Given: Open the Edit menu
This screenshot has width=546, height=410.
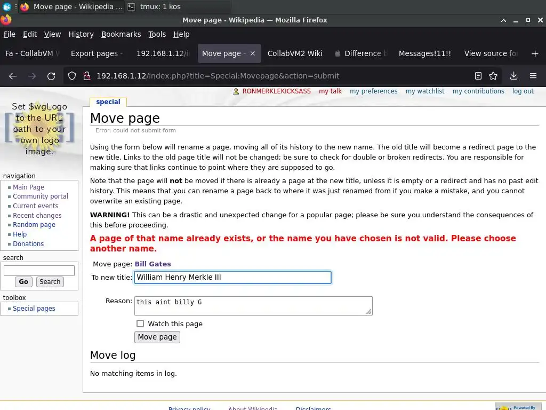Looking at the screenshot, I should pyautogui.click(x=30, y=34).
